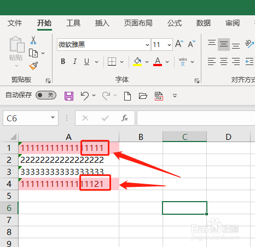
Task: Confirm the formula entry checkmark
Action: [105, 118]
